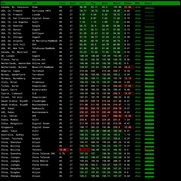Click chart thumbnail for Canada Vancouver Shaw
Screen dimensions: 181x181
tap(149, 8)
